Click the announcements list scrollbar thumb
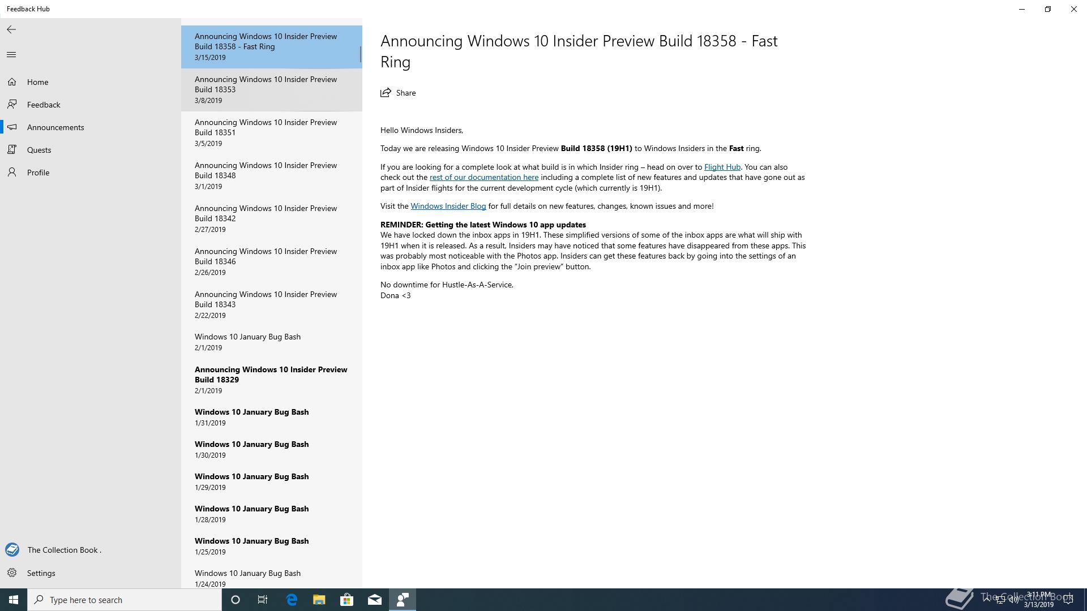This screenshot has width=1087, height=611. [x=360, y=54]
